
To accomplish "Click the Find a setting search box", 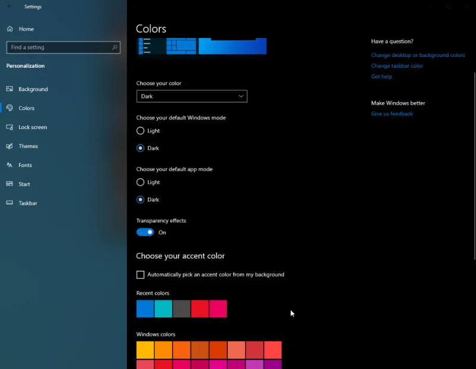I will click(59, 48).
